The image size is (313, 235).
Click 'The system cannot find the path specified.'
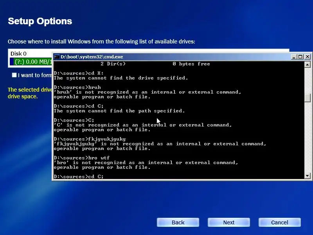119,111
